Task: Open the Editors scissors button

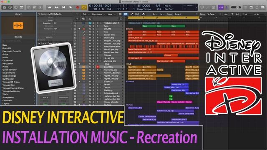Action: (x=40, y=7)
